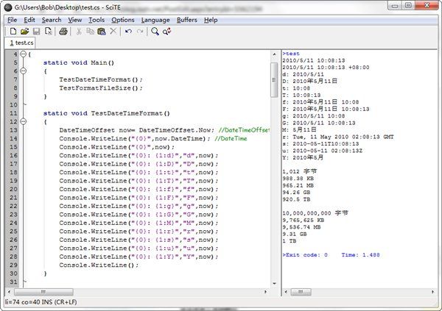Click output line '2010/5/11 10:08:13 +08:00'
This screenshot has width=442, height=311.
coord(326,67)
